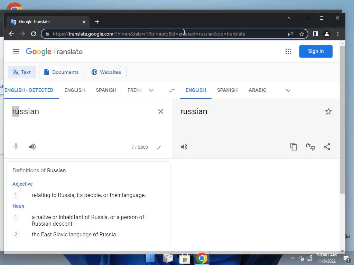Click the address bar URL

[149, 34]
